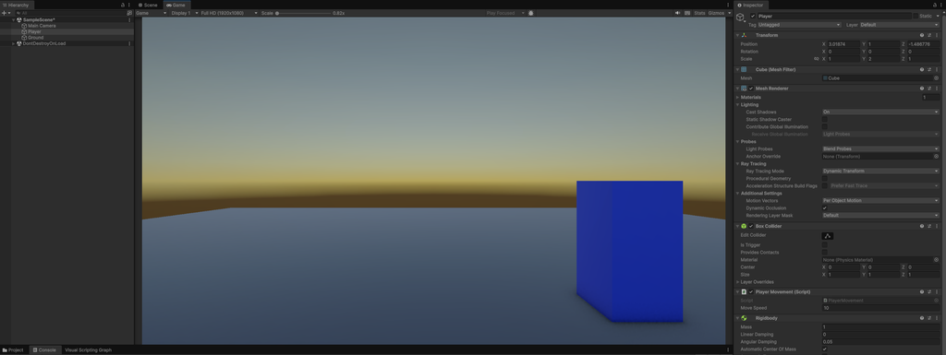Click the Position X value field
Viewport: 946px width, 355px height.
click(x=843, y=44)
